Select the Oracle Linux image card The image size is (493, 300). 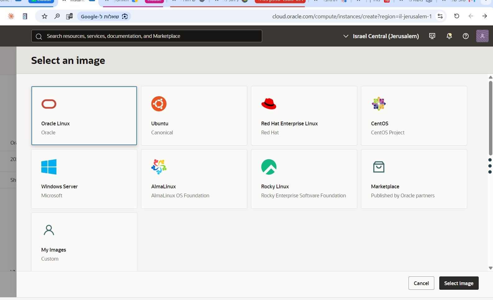tap(84, 116)
